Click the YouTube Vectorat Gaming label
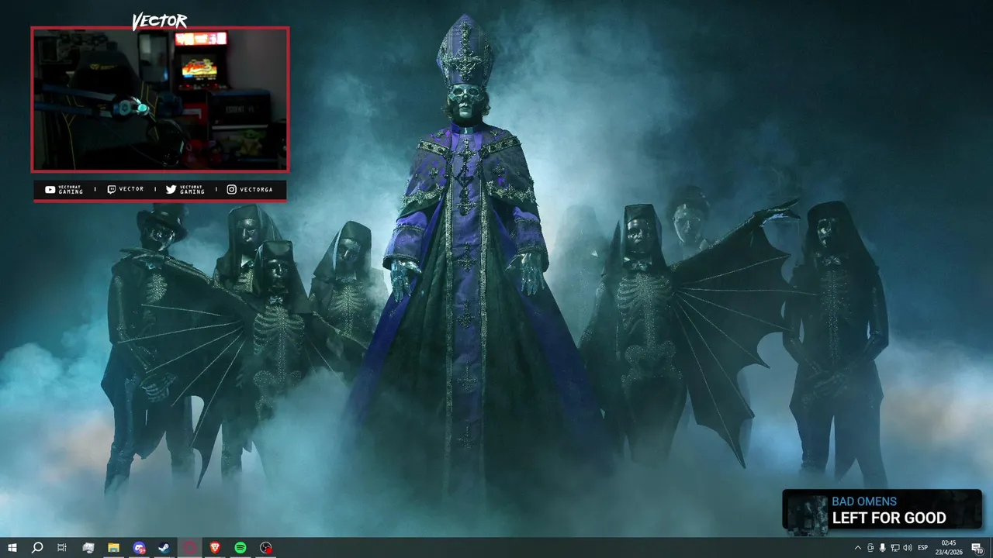This screenshot has height=558, width=993. click(64, 189)
